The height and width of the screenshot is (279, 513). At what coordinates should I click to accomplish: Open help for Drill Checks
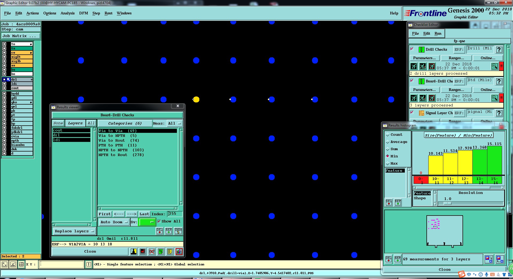(499, 50)
